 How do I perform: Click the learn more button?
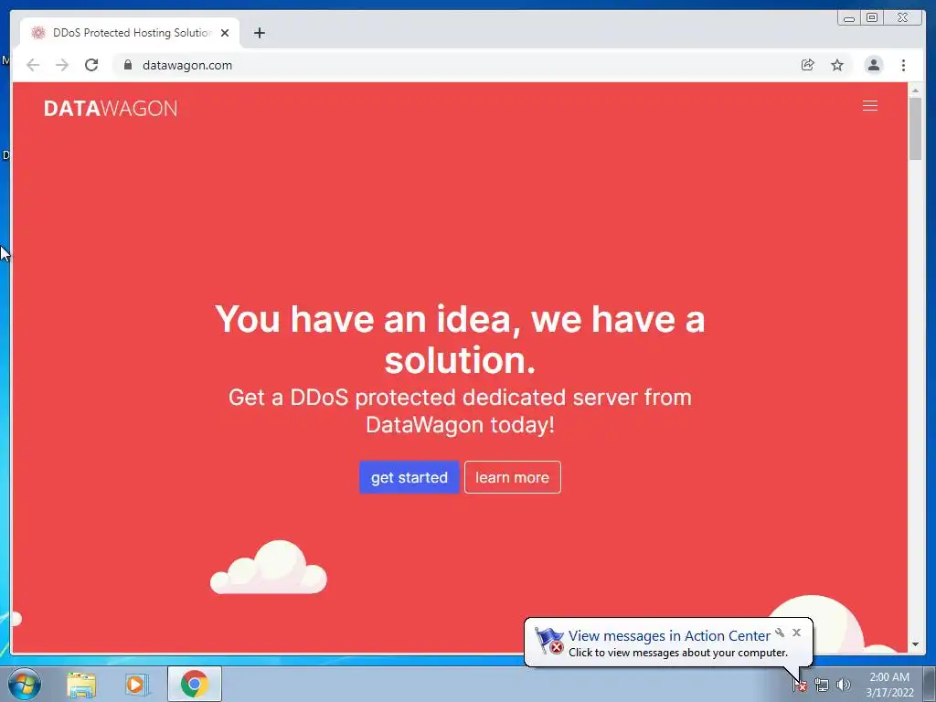click(512, 477)
